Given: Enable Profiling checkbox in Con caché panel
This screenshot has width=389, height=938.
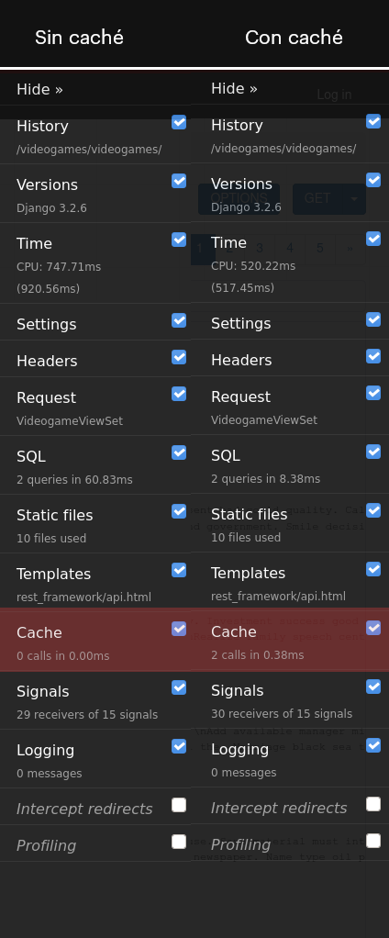Looking at the screenshot, I should click(373, 841).
